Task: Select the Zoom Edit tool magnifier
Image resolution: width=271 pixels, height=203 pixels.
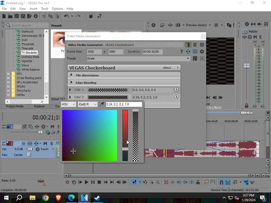Action: click(x=158, y=182)
